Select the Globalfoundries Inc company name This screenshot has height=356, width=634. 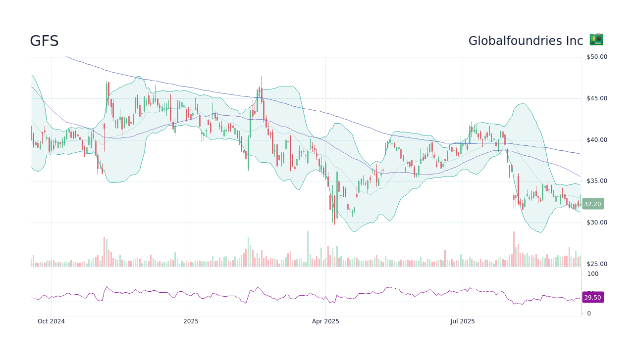pyautogui.click(x=525, y=41)
